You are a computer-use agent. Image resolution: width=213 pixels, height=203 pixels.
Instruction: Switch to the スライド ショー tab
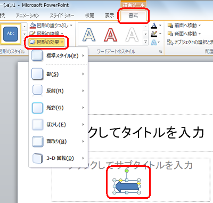coord(62,15)
